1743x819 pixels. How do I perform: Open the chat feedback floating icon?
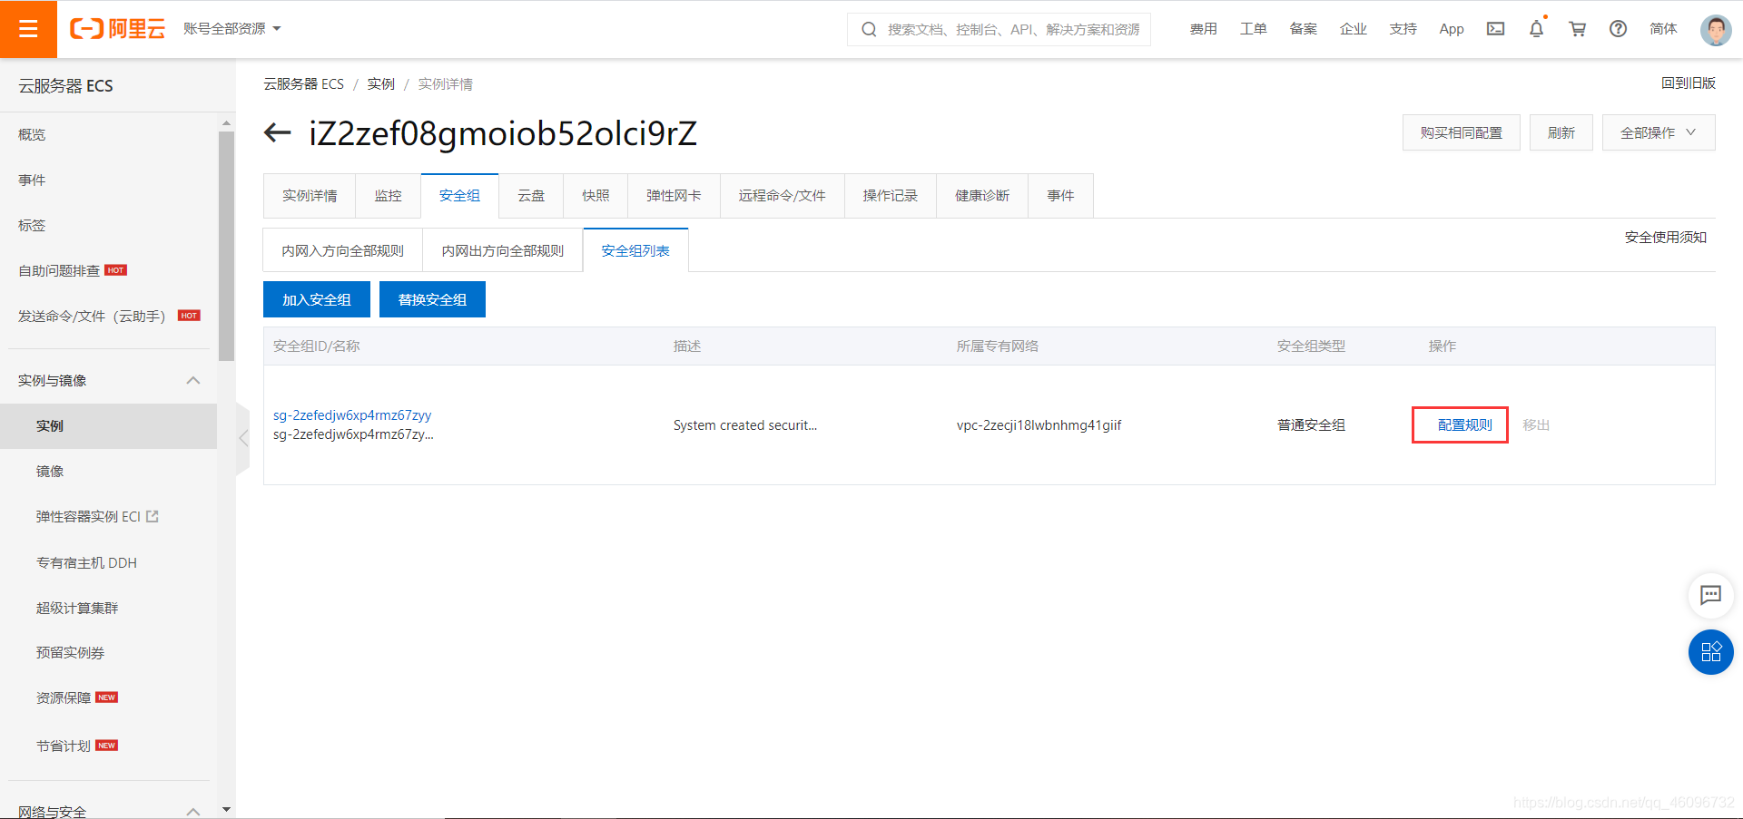tap(1710, 595)
